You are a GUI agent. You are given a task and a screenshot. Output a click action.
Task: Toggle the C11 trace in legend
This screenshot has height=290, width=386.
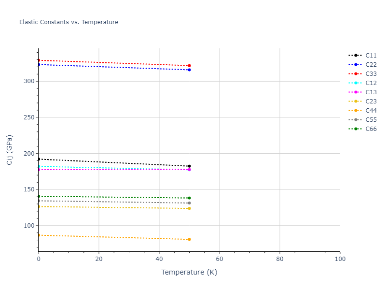[x=371, y=56]
